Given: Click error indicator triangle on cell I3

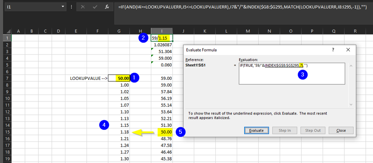Looking at the screenshot, I should [x=152, y=50].
